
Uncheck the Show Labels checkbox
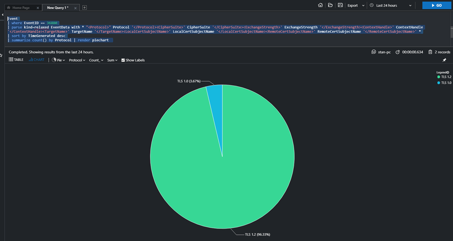[123, 60]
